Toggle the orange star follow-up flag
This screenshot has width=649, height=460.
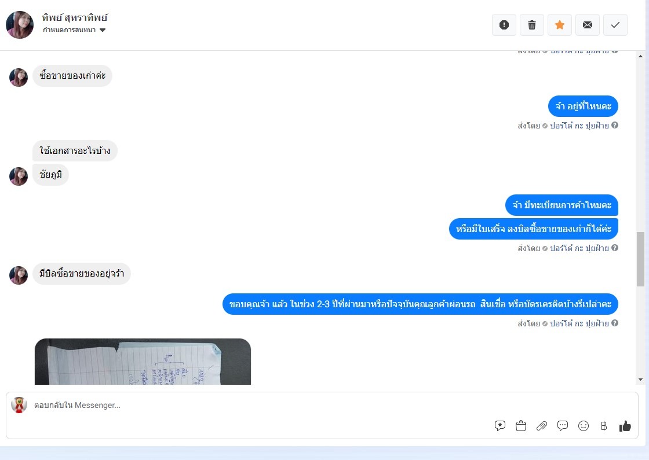(560, 25)
